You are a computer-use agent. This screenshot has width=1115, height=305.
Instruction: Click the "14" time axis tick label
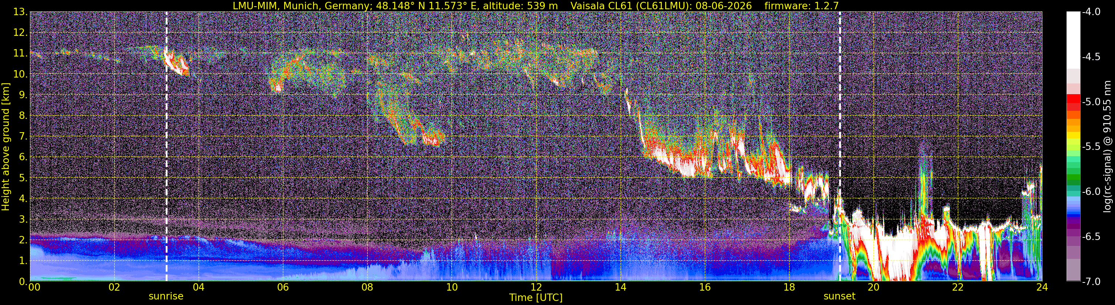pyautogui.click(x=620, y=287)
